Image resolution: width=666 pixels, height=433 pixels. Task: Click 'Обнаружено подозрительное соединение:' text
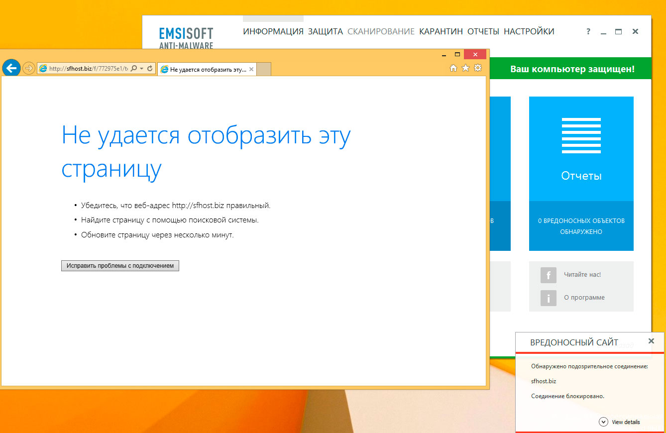(x=589, y=366)
